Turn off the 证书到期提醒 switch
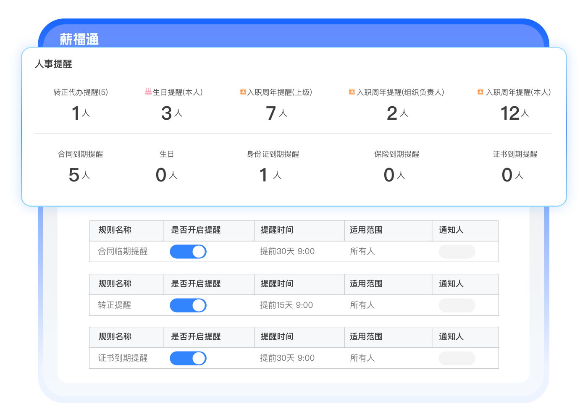588x420 pixels. point(188,358)
